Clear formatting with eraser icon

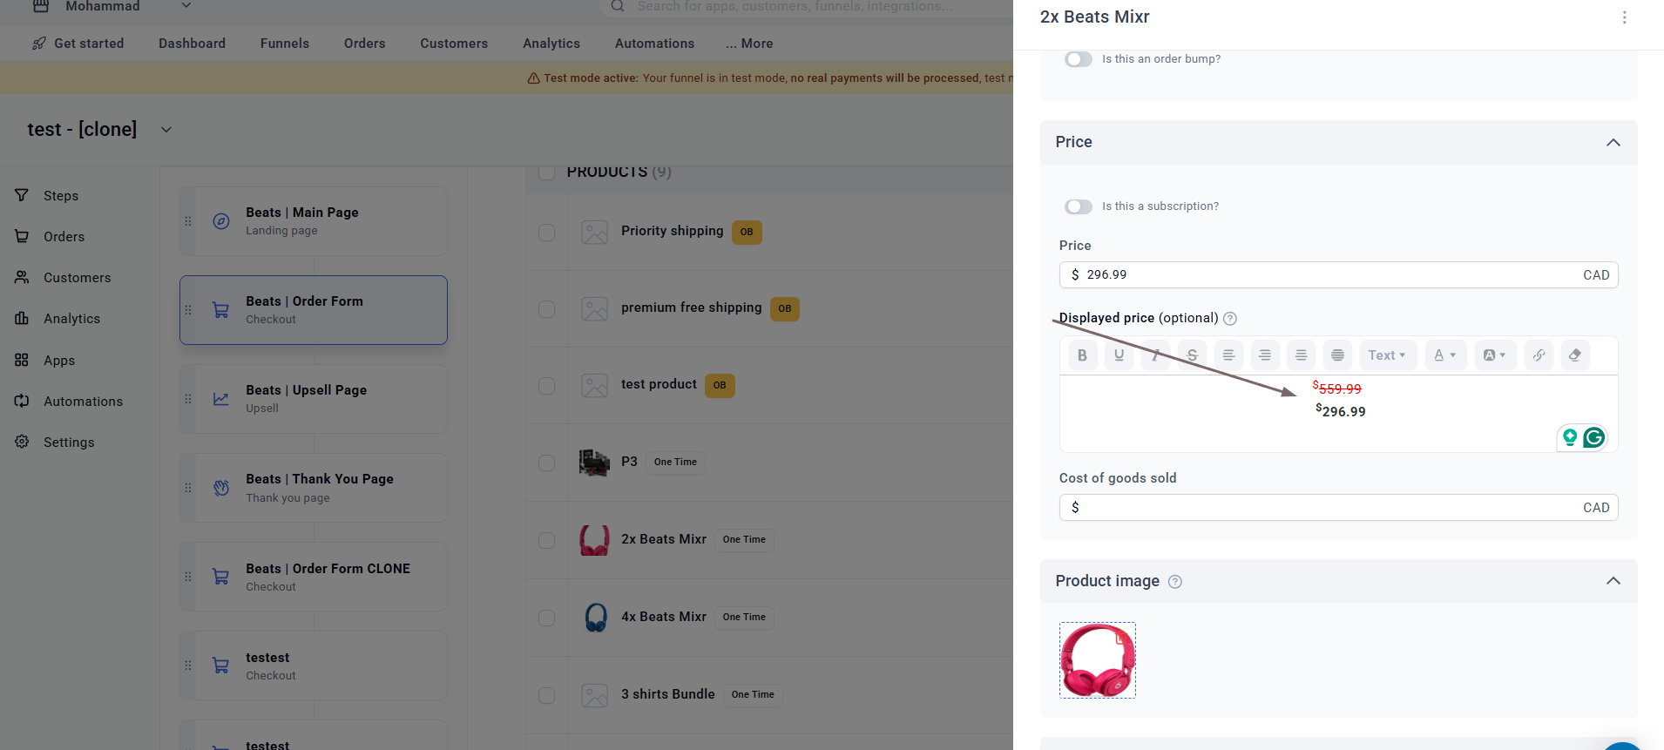[1575, 355]
